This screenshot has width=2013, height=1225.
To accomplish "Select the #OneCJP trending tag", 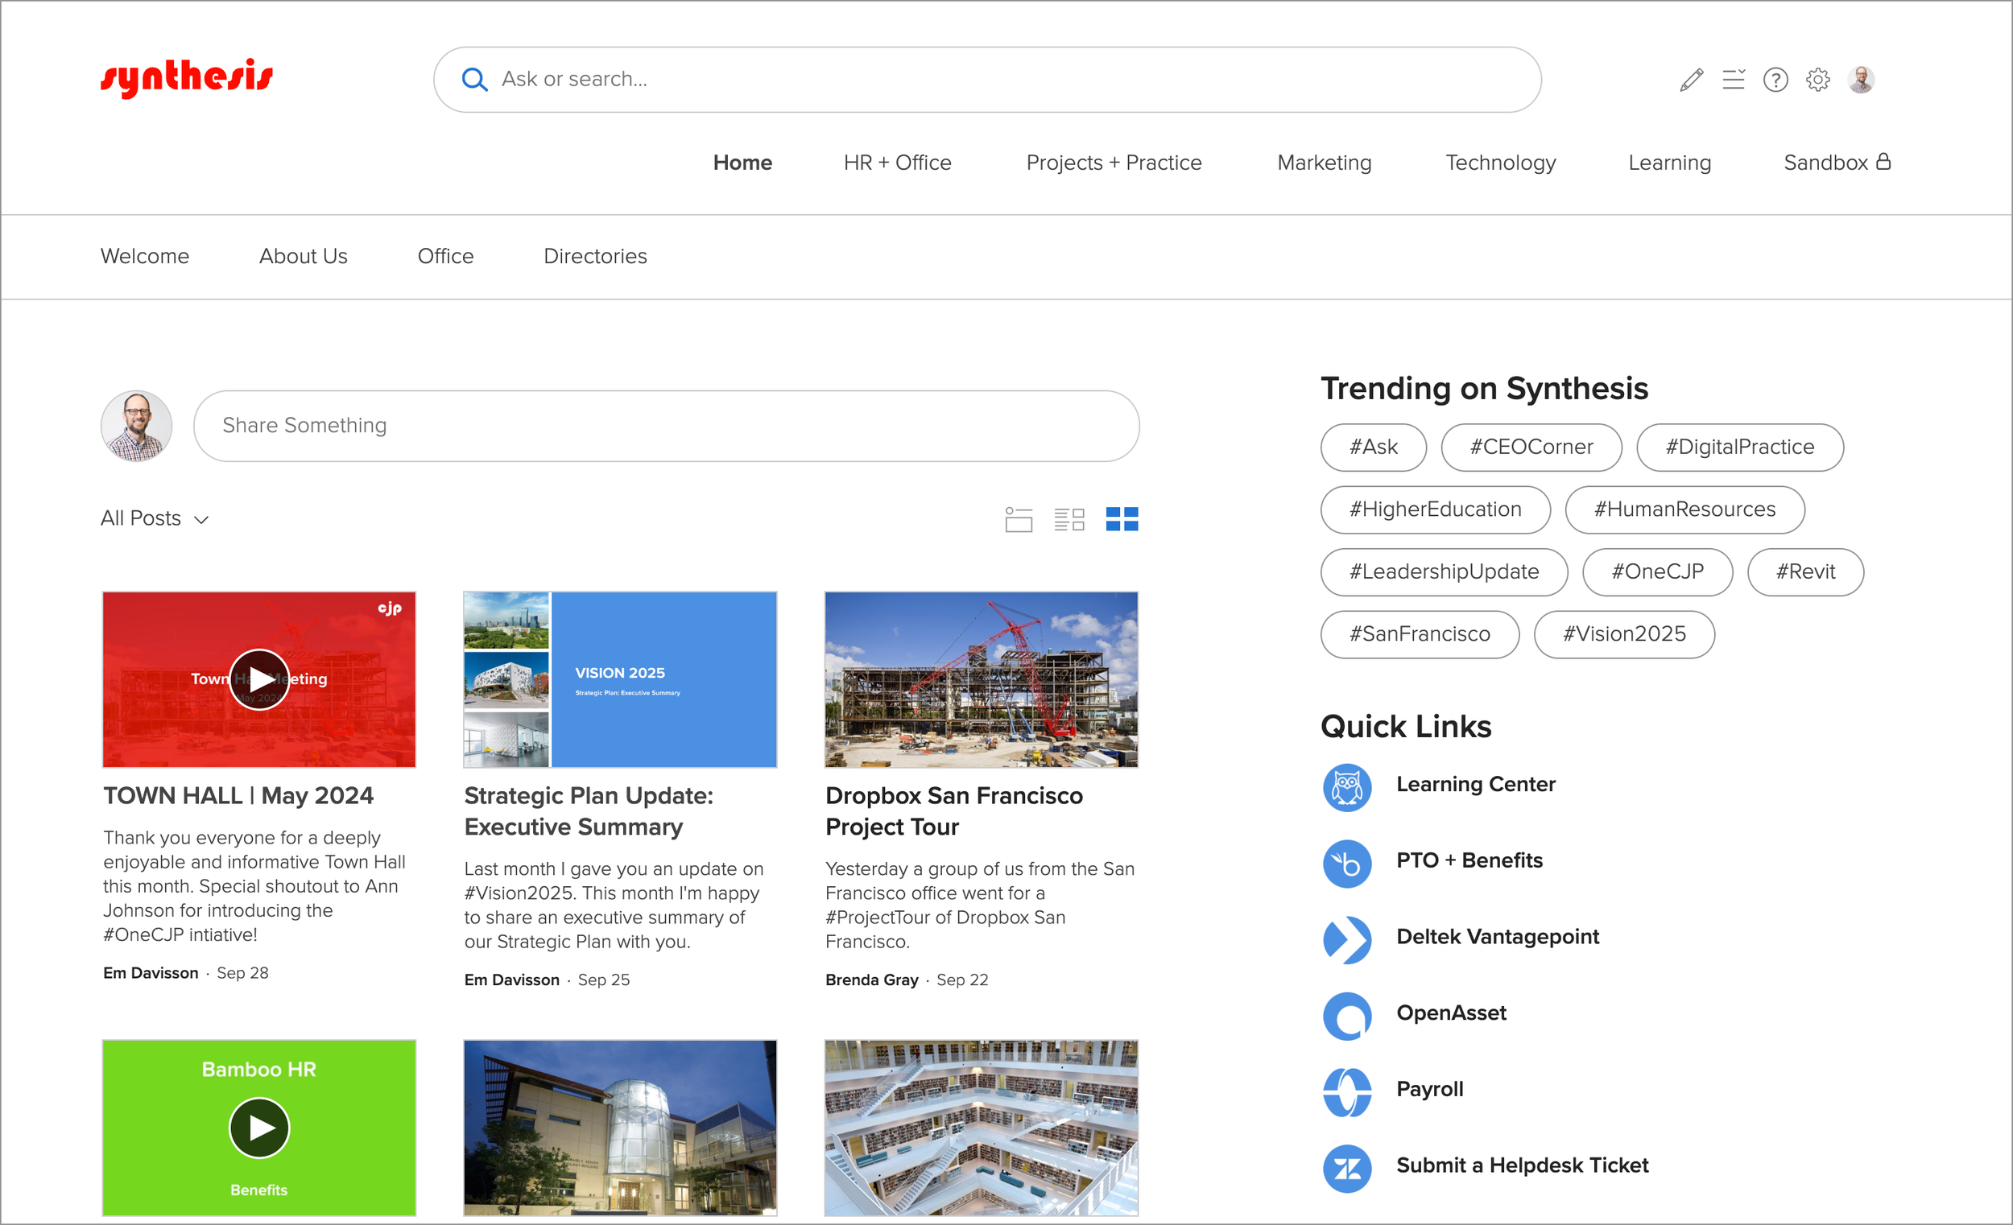I will coord(1657,571).
